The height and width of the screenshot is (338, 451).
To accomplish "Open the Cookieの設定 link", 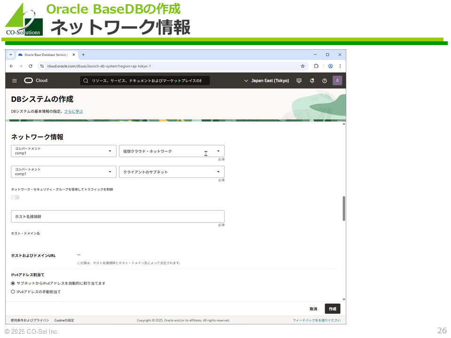I will (64, 320).
